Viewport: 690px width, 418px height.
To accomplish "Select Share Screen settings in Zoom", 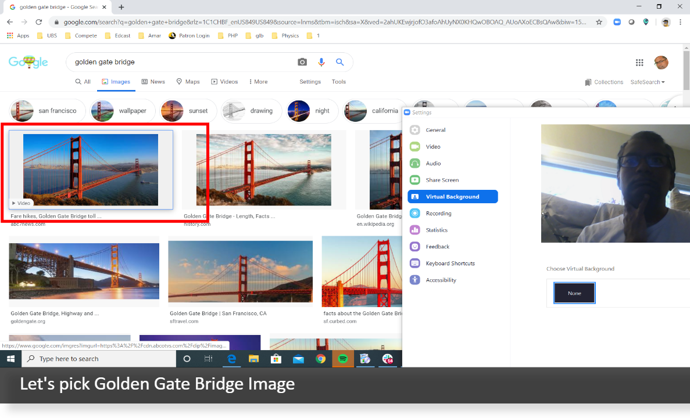I will (442, 180).
